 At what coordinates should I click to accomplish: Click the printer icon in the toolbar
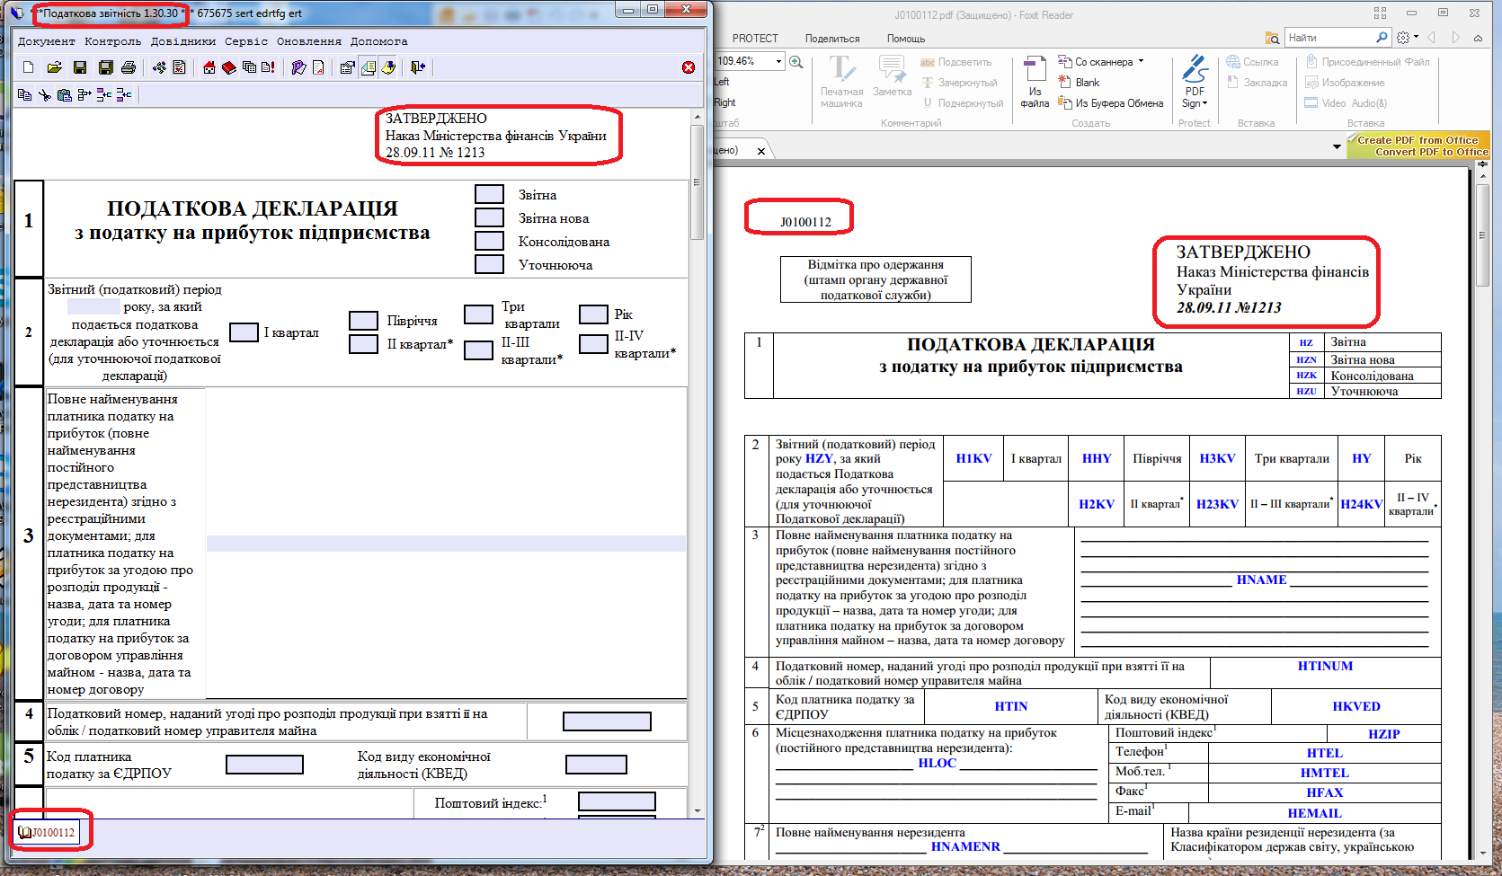[x=129, y=67]
